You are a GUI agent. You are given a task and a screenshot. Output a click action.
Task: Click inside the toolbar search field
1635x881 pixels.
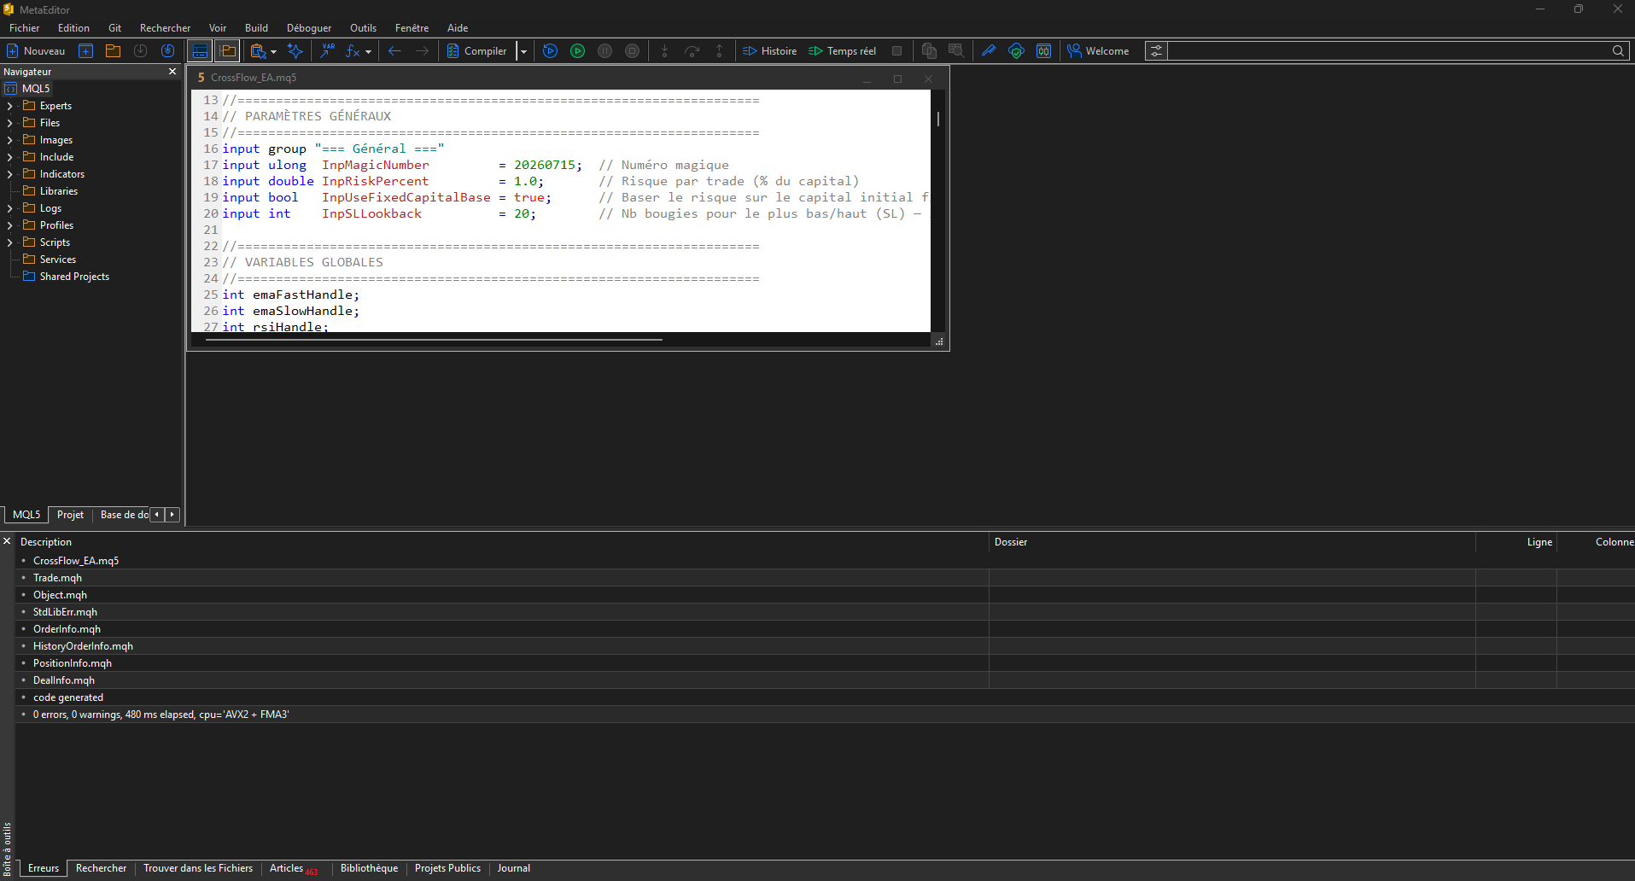1387,51
